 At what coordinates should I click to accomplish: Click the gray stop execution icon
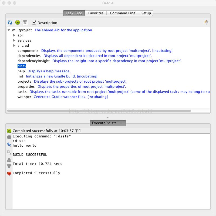coord(9,137)
